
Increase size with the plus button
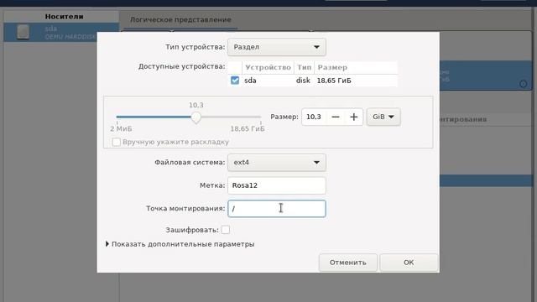click(354, 117)
